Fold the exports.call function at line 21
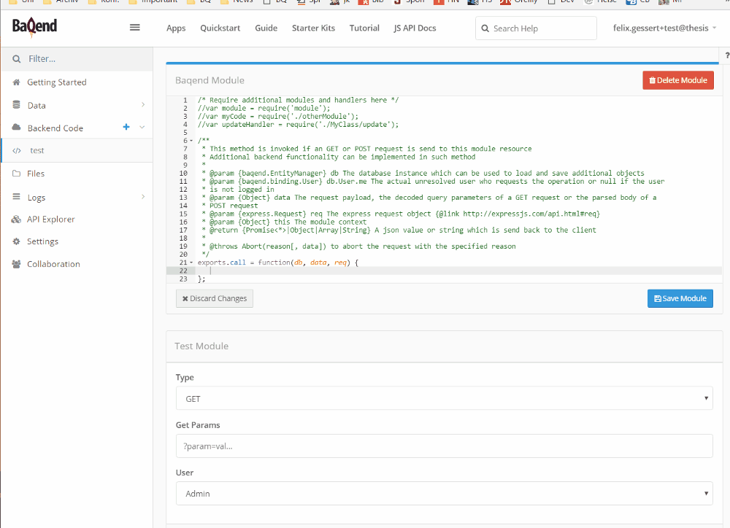This screenshot has width=730, height=528. click(x=191, y=263)
